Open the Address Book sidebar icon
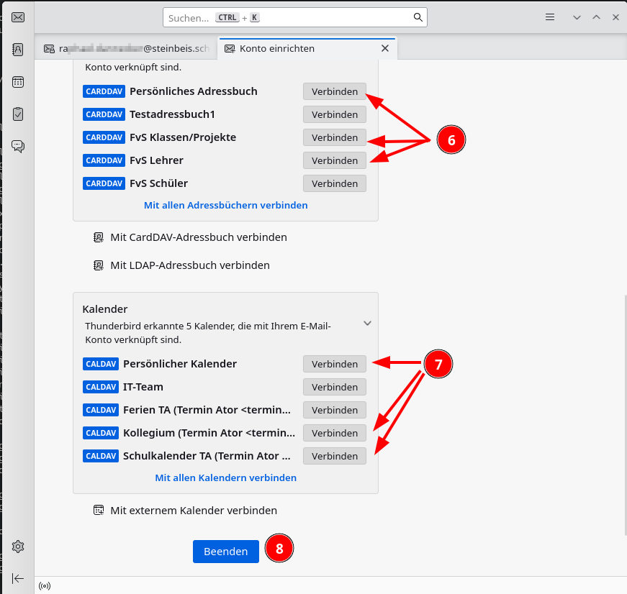The height and width of the screenshot is (594, 627). [18, 50]
